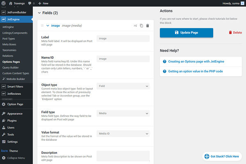Screen dimensions: 246x164
Task: Go to Taxonomies
Action: tap(9, 50)
